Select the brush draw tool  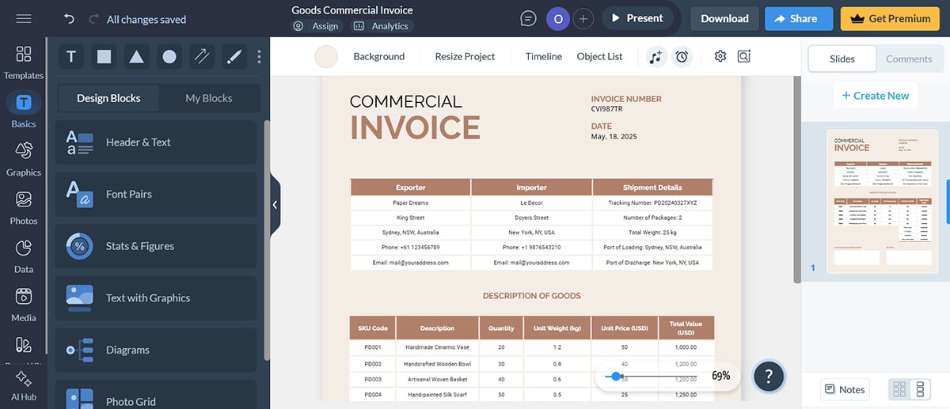pyautogui.click(x=234, y=56)
